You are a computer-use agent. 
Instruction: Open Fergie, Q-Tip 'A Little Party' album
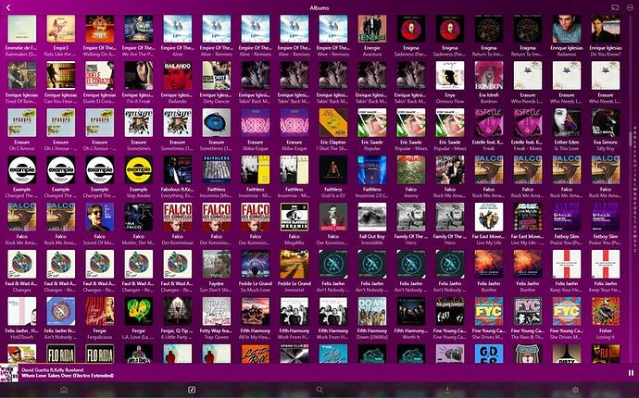pyautogui.click(x=178, y=311)
